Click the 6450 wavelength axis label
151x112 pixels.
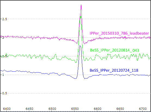coord(29,109)
